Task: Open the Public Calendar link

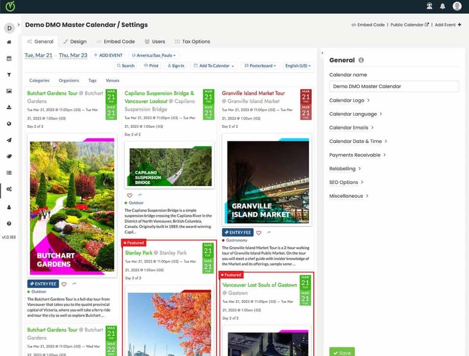Action: [408, 25]
